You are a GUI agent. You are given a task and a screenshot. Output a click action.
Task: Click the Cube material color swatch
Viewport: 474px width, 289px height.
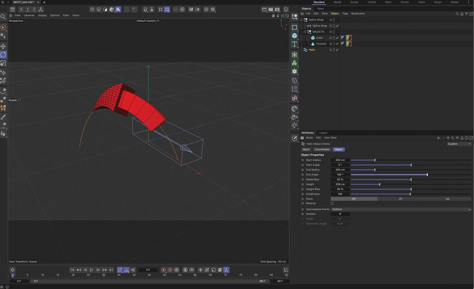pos(348,38)
